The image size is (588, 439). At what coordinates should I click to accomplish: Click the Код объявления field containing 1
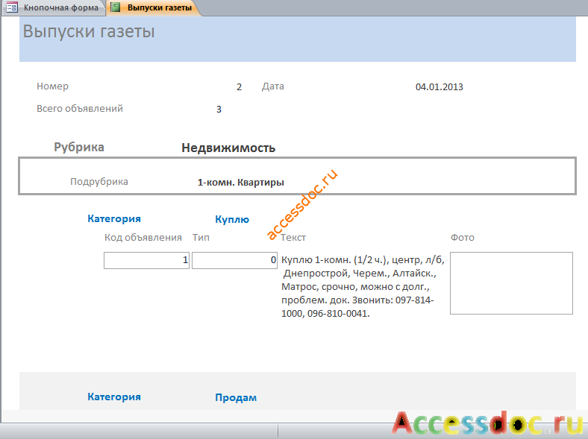pyautogui.click(x=146, y=260)
